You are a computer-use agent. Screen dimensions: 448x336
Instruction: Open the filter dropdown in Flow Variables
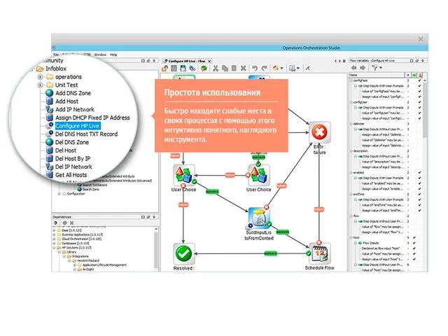tap(377, 68)
